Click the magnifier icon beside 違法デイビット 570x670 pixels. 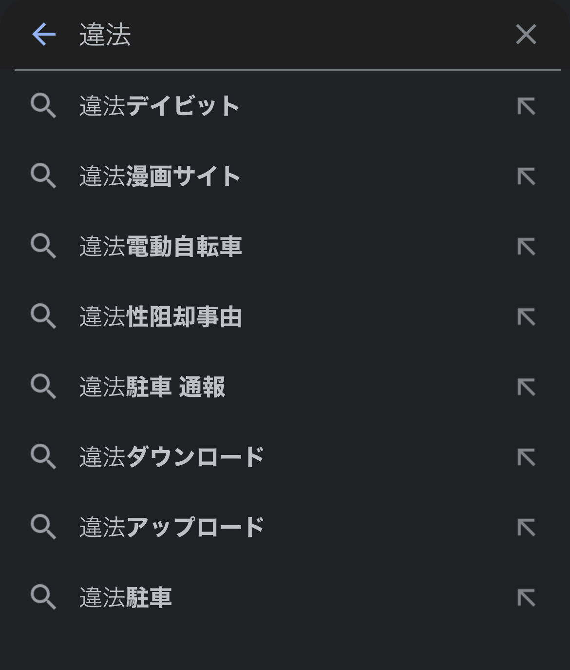click(x=43, y=106)
